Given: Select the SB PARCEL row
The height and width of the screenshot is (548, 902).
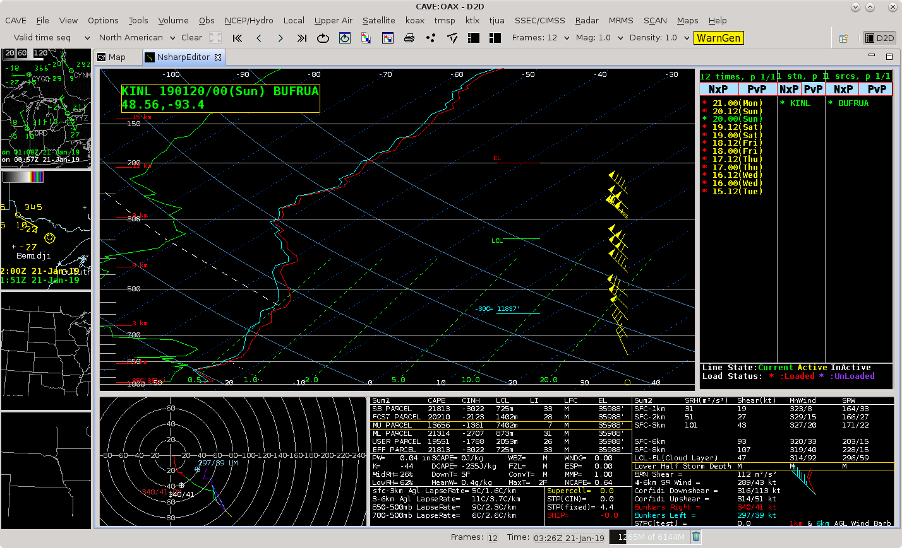Looking at the screenshot, I should coord(501,409).
